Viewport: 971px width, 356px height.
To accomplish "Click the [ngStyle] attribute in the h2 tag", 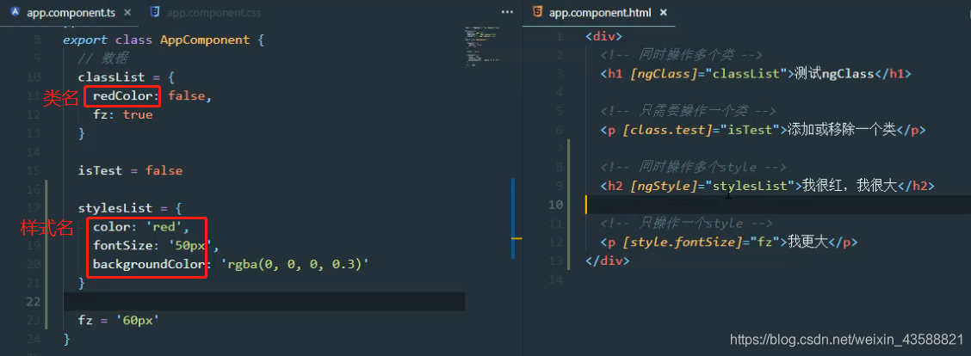I will tap(664, 186).
